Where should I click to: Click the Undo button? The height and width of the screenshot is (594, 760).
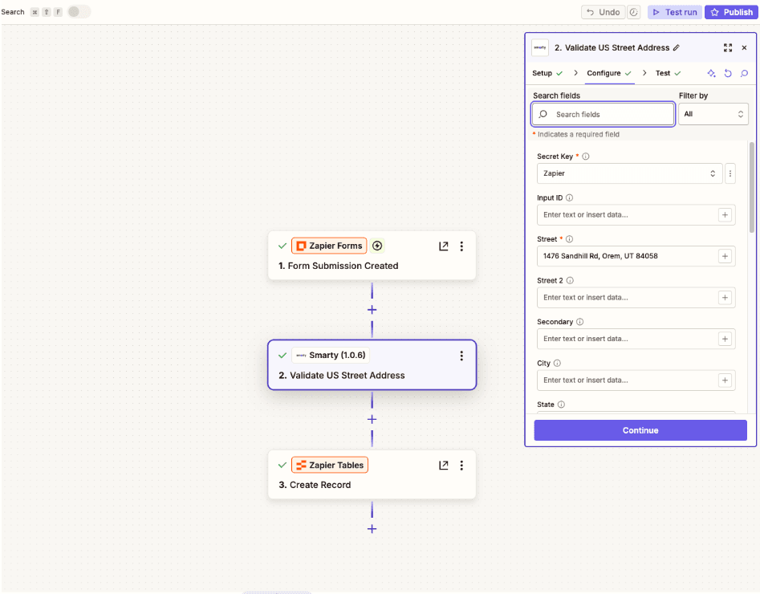coord(603,12)
